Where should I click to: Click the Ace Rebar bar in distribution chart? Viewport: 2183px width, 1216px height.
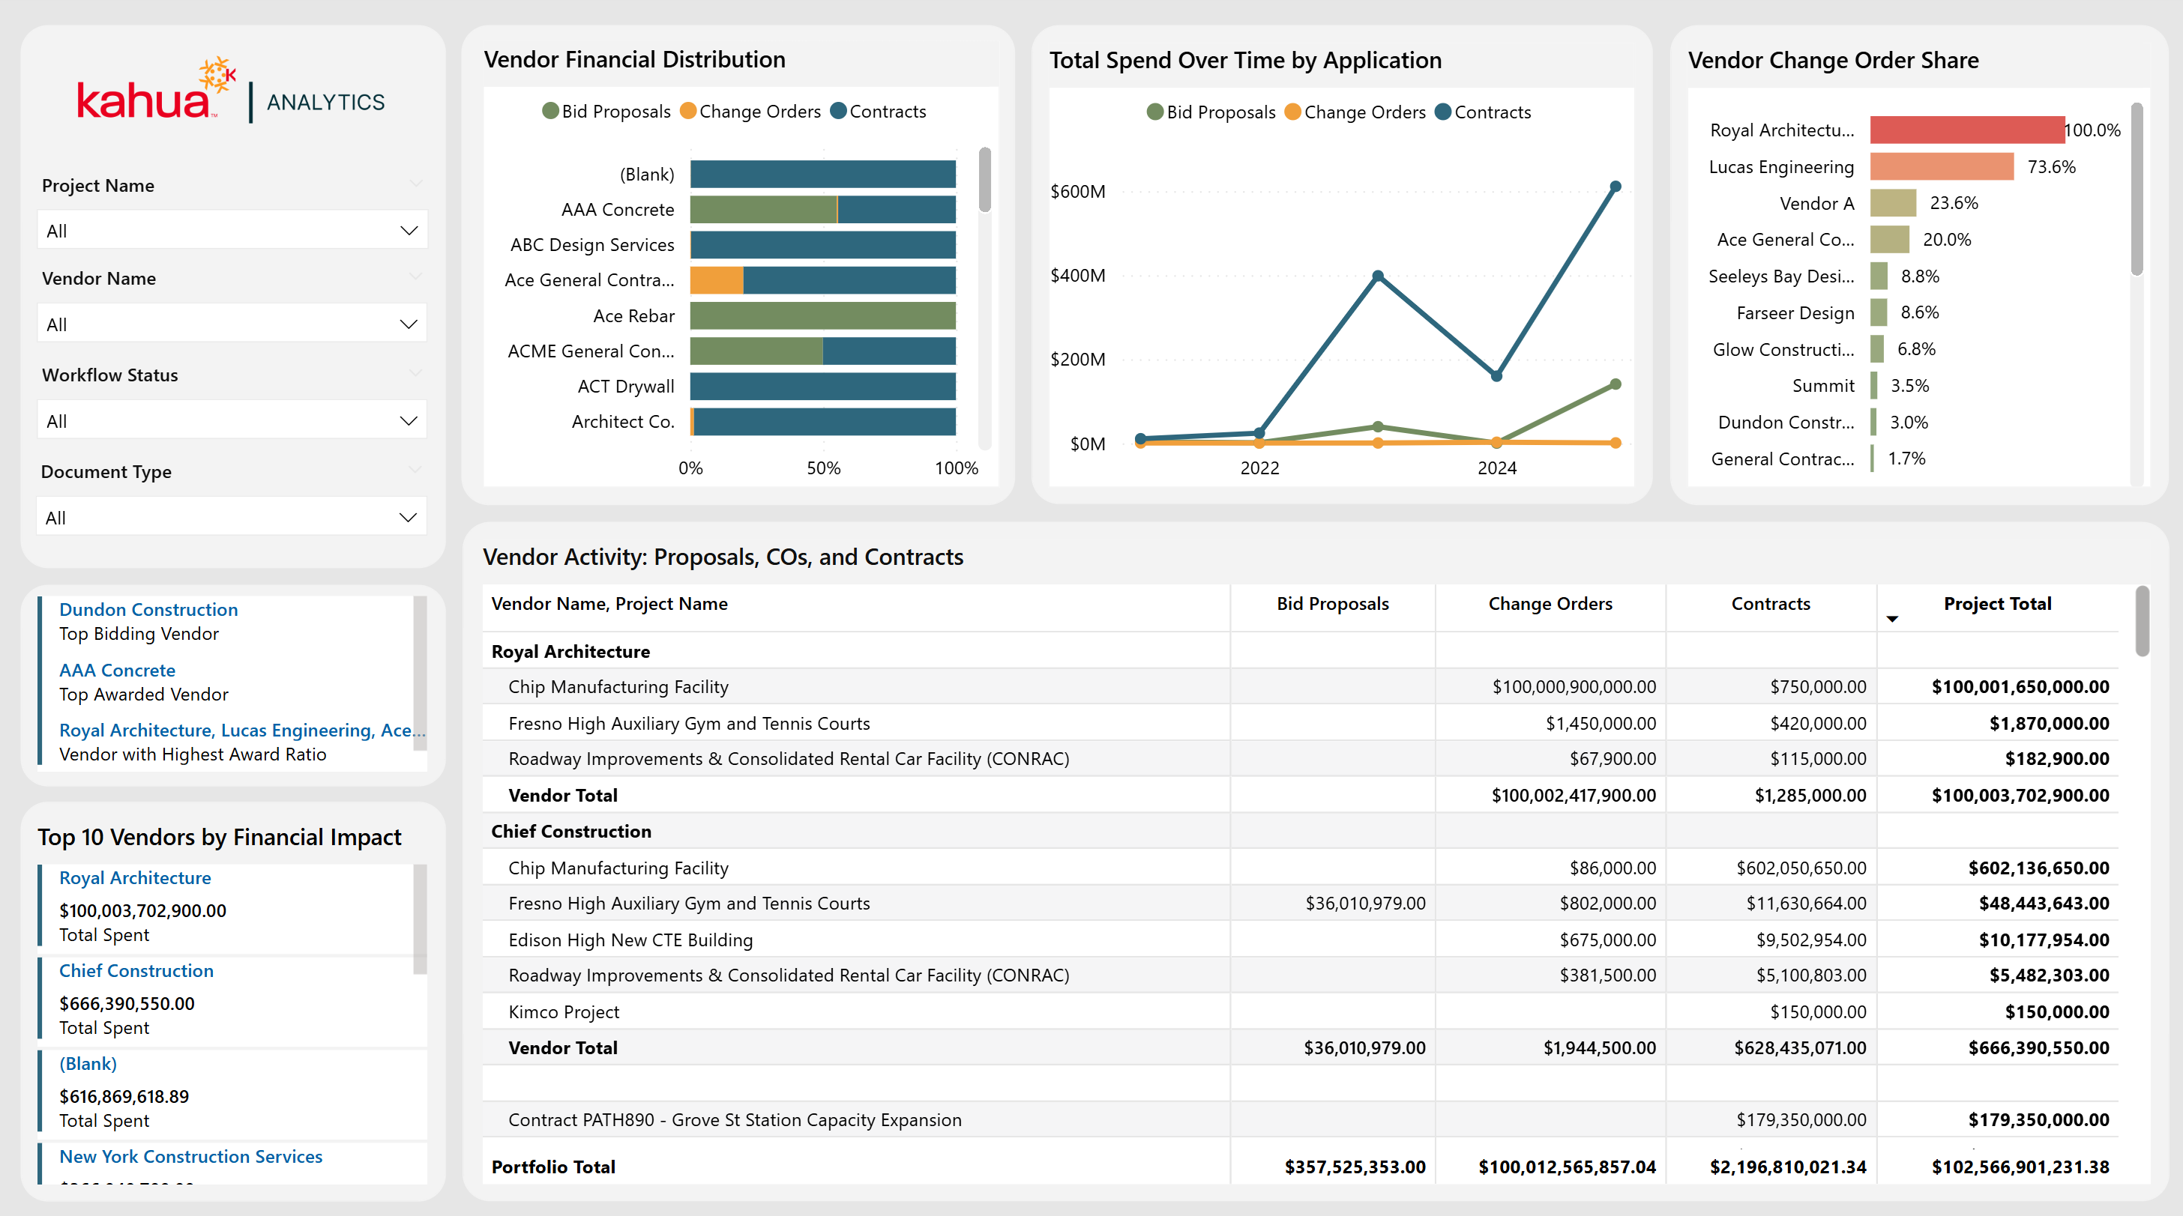822,316
